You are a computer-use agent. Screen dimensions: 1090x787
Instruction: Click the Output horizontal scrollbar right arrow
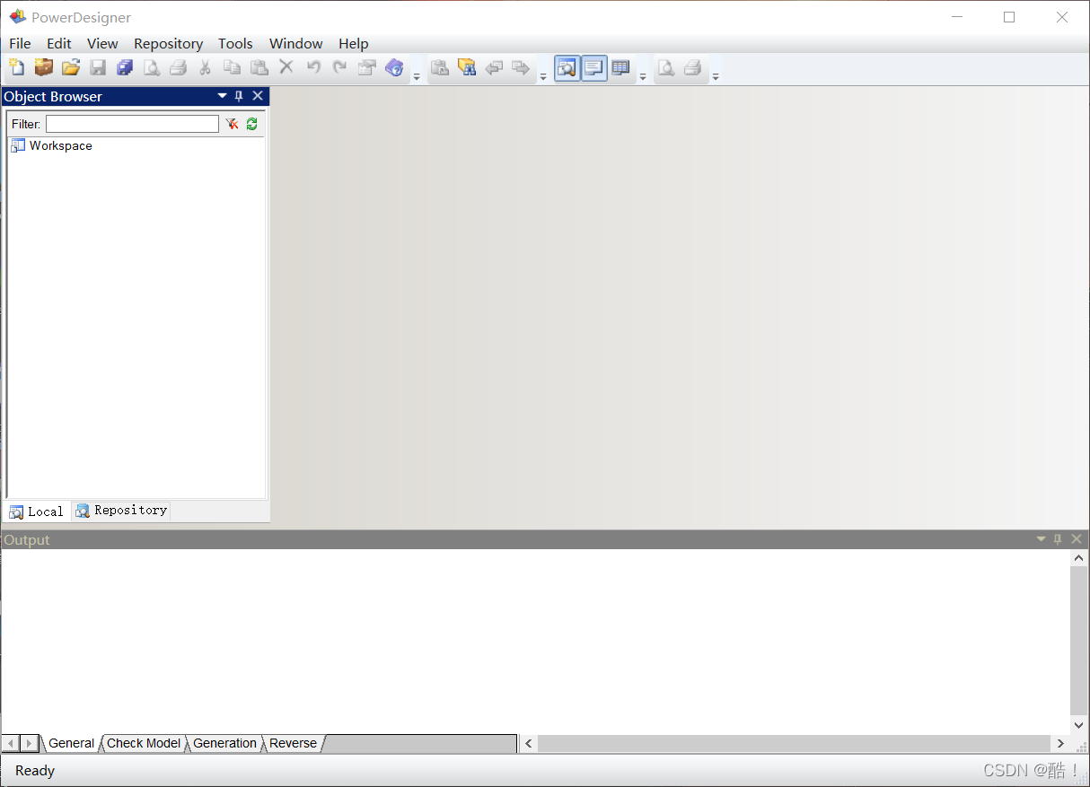(x=1060, y=743)
